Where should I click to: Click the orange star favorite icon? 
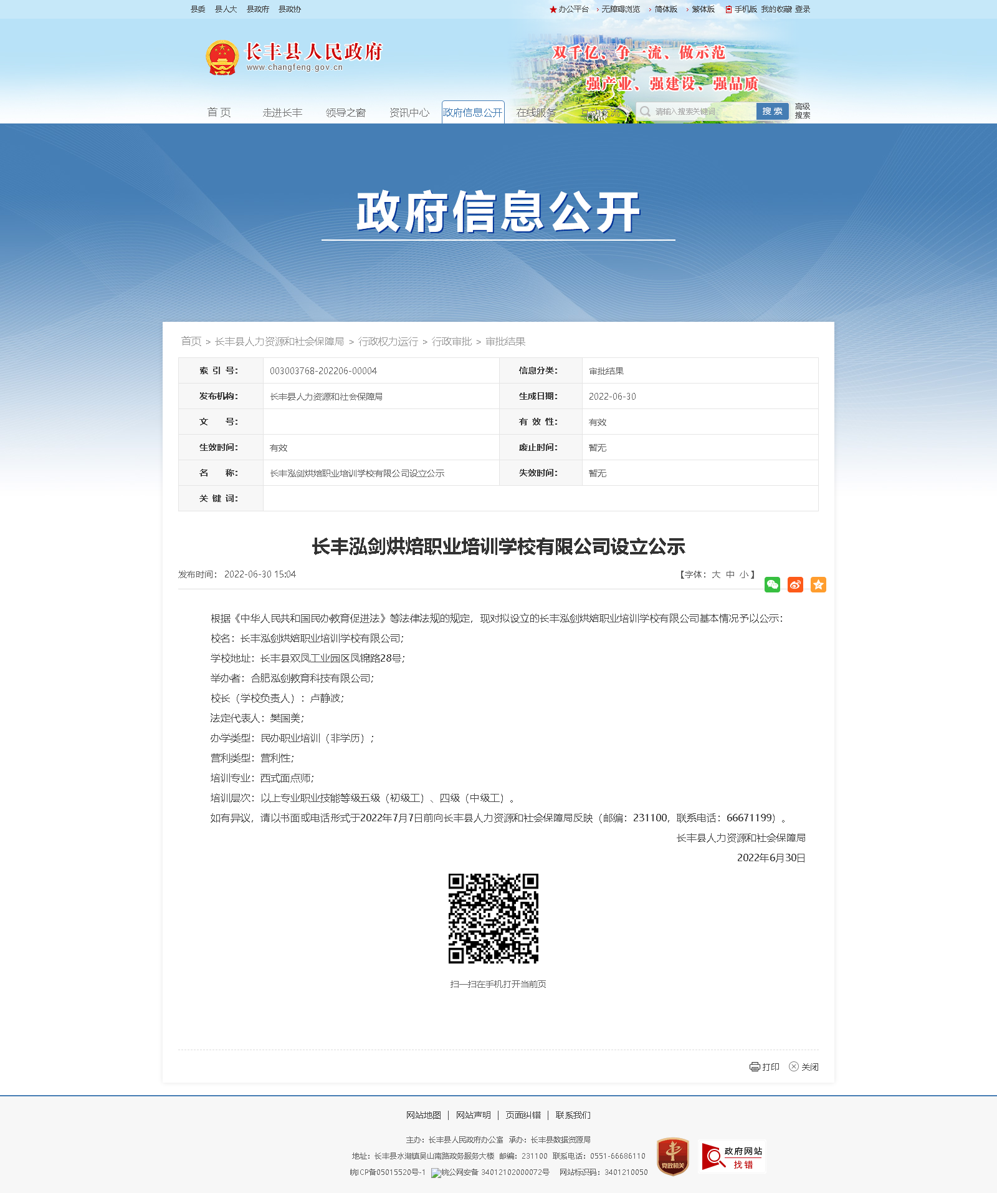pyautogui.click(x=818, y=584)
